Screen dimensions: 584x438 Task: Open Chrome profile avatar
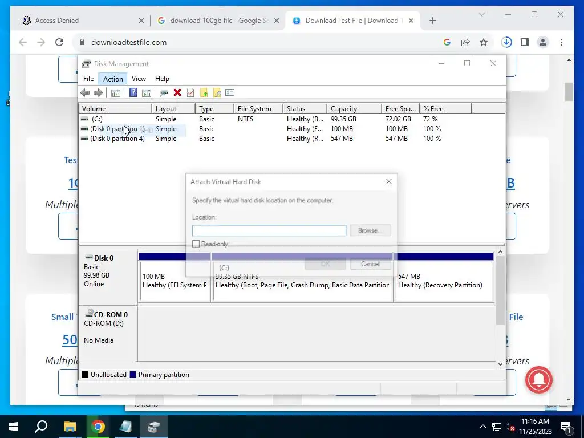[543, 42]
